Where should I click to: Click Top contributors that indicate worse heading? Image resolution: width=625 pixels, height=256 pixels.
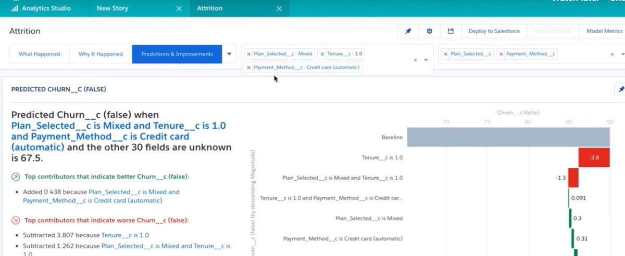107,220
